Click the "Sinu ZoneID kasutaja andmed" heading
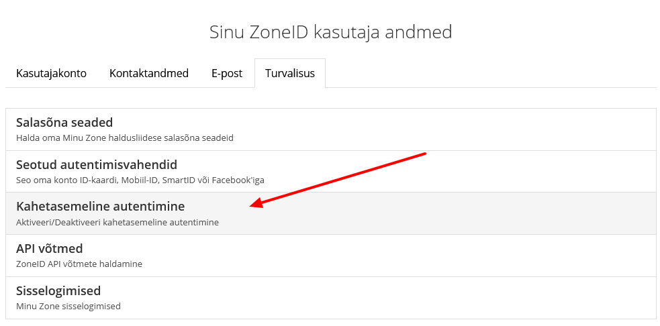 [x=330, y=32]
